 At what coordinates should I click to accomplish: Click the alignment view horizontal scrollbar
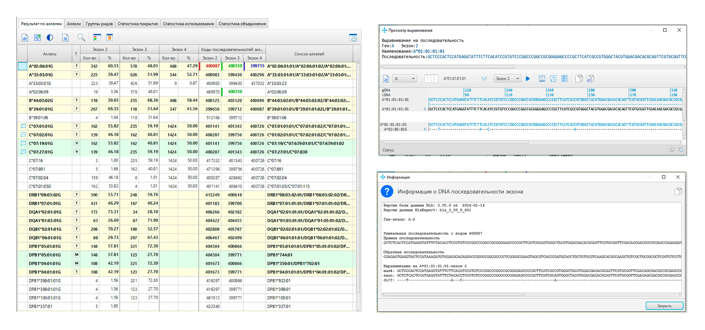455,142
